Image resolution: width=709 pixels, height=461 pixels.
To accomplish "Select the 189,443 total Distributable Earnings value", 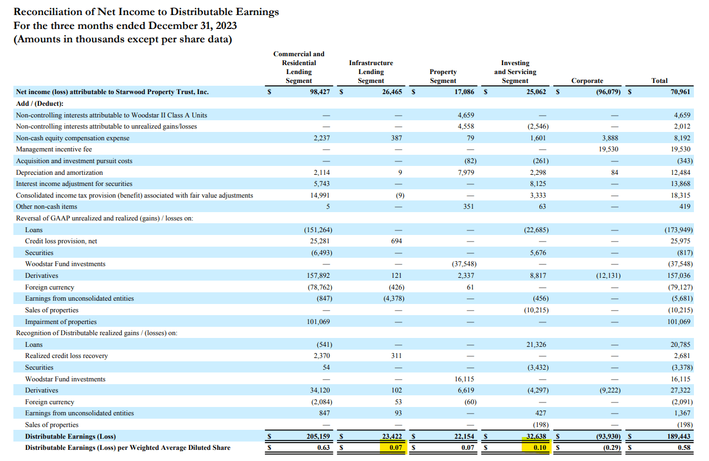I will pyautogui.click(x=681, y=436).
